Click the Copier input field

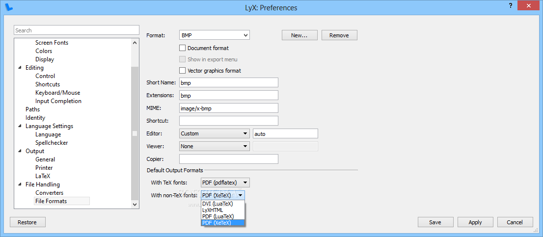229,159
